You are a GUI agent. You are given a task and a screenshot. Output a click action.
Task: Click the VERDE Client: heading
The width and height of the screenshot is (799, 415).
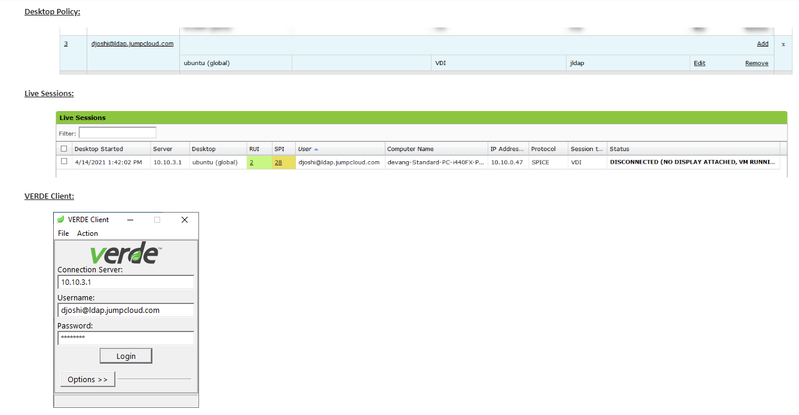coord(49,196)
